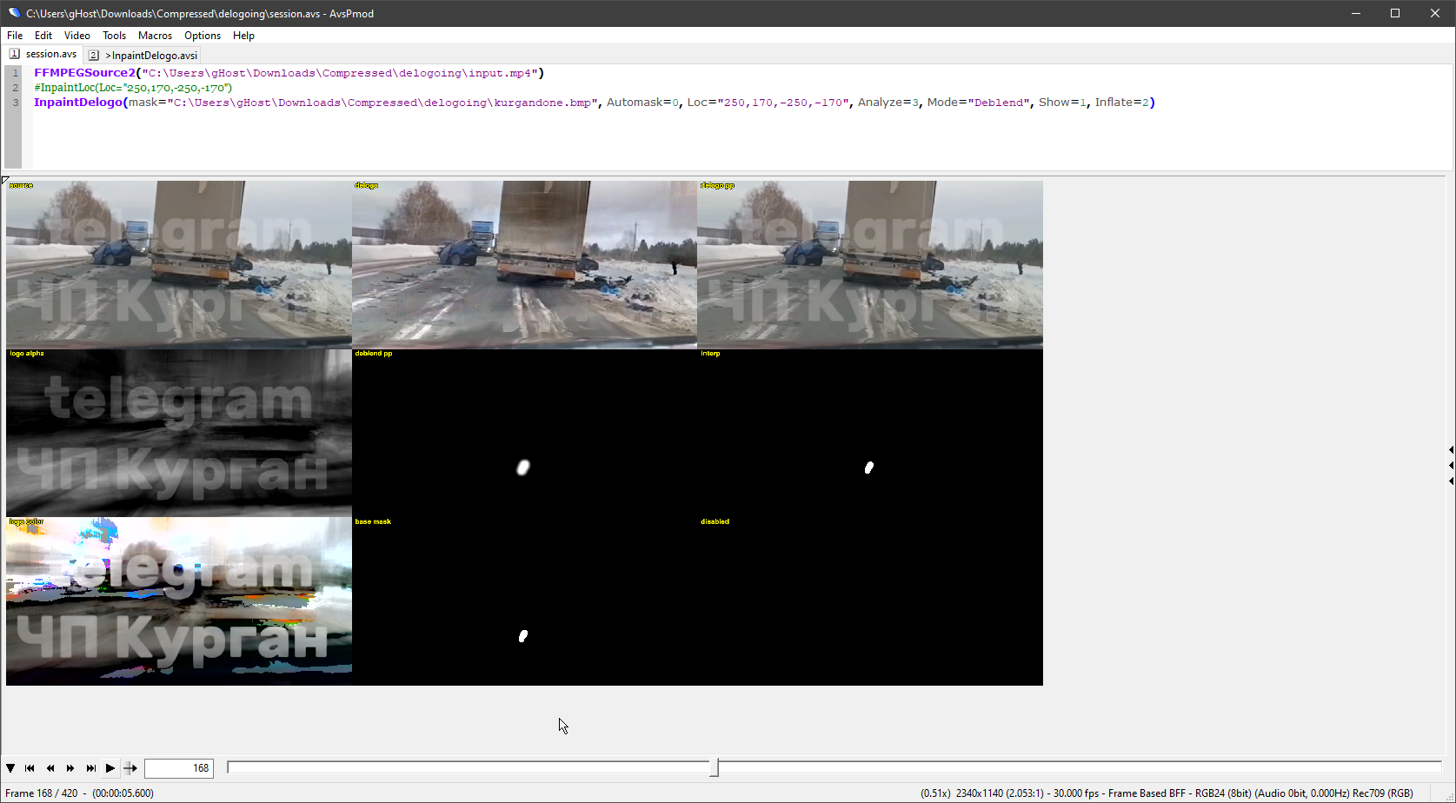This screenshot has width=1456, height=803.
Task: Click the 'source' preview pane
Action: coord(179,264)
